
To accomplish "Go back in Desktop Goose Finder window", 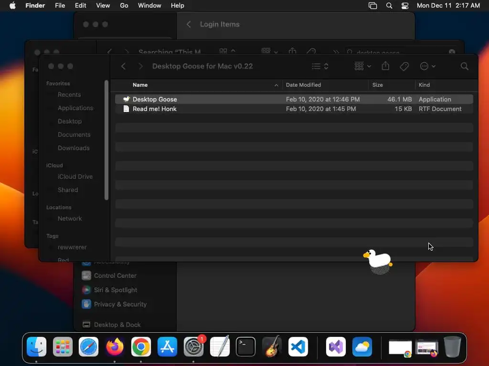I will pos(124,66).
